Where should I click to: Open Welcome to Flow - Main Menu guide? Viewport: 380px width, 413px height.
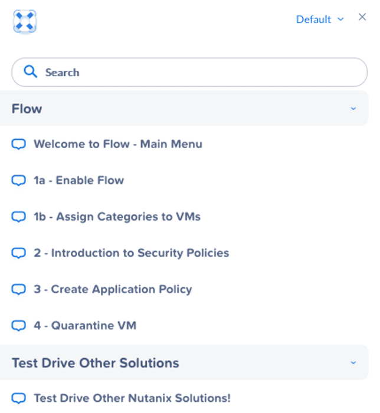click(118, 144)
